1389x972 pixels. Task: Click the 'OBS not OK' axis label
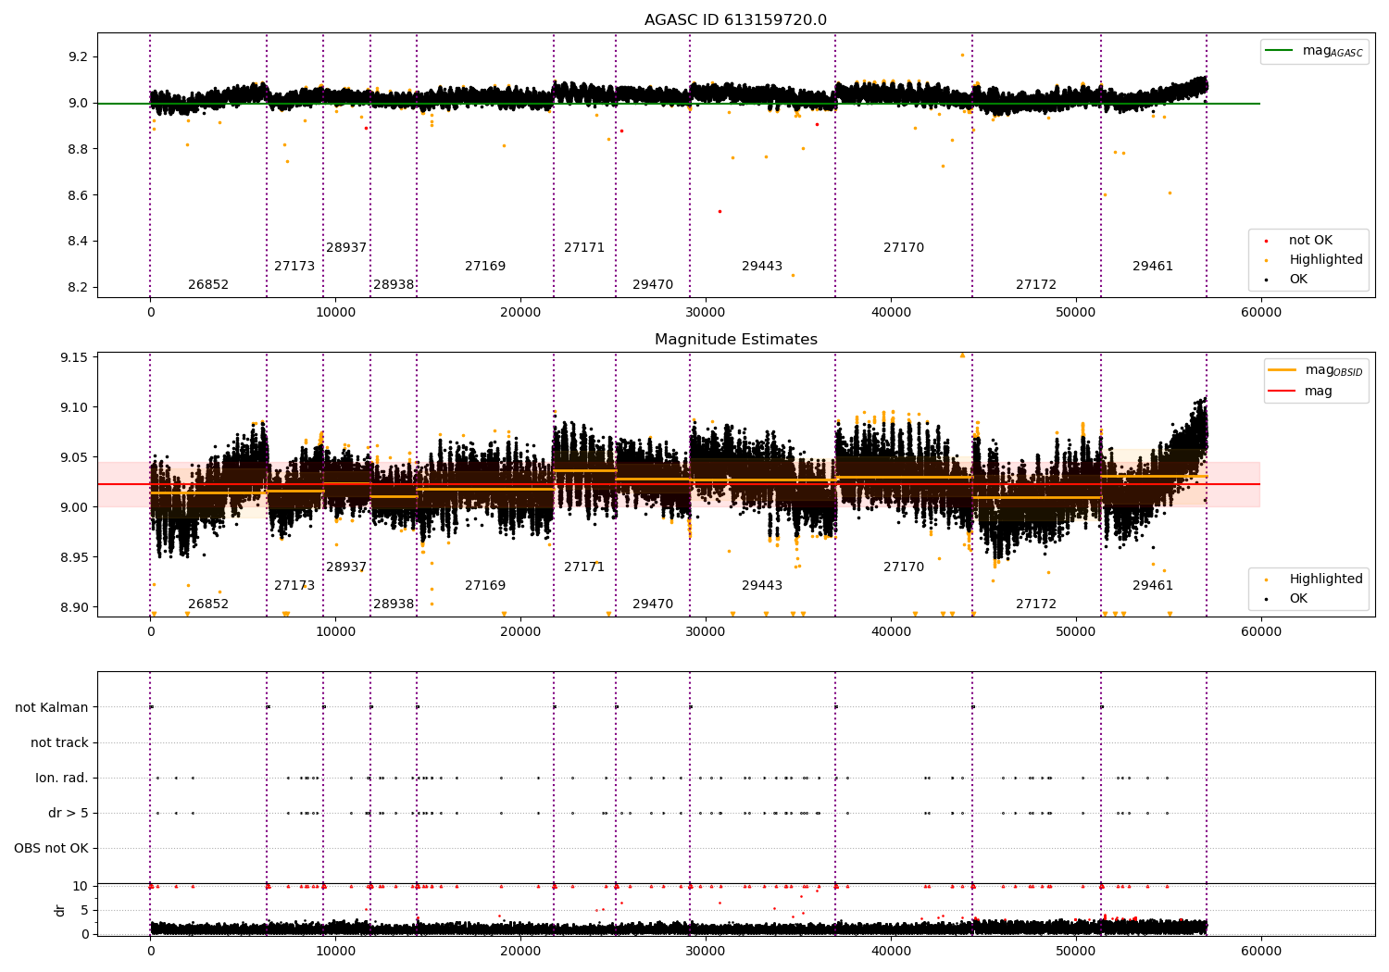pyautogui.click(x=51, y=849)
